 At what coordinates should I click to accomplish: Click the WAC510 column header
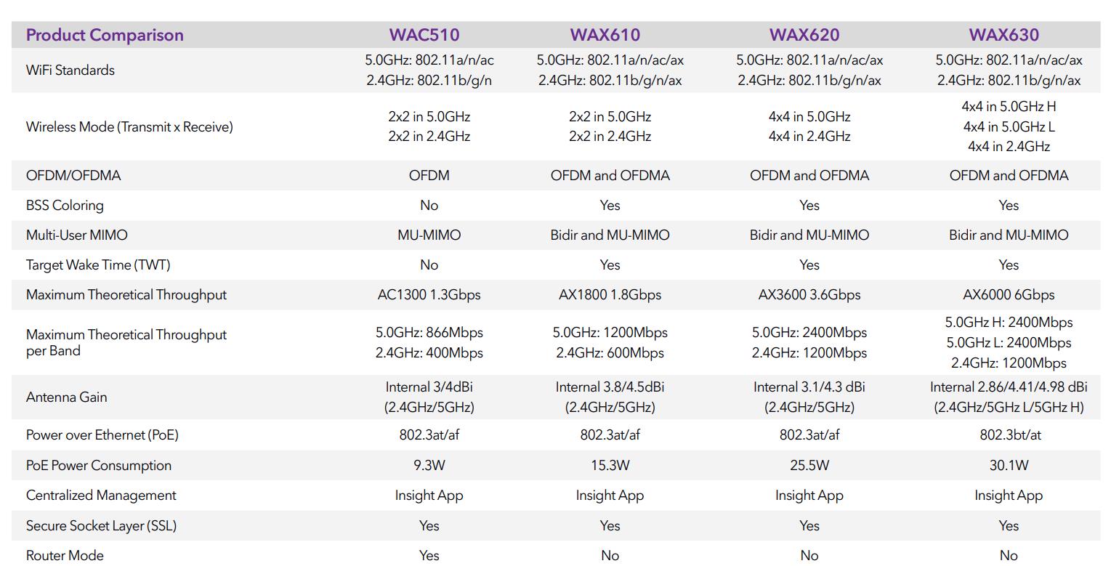pyautogui.click(x=424, y=35)
